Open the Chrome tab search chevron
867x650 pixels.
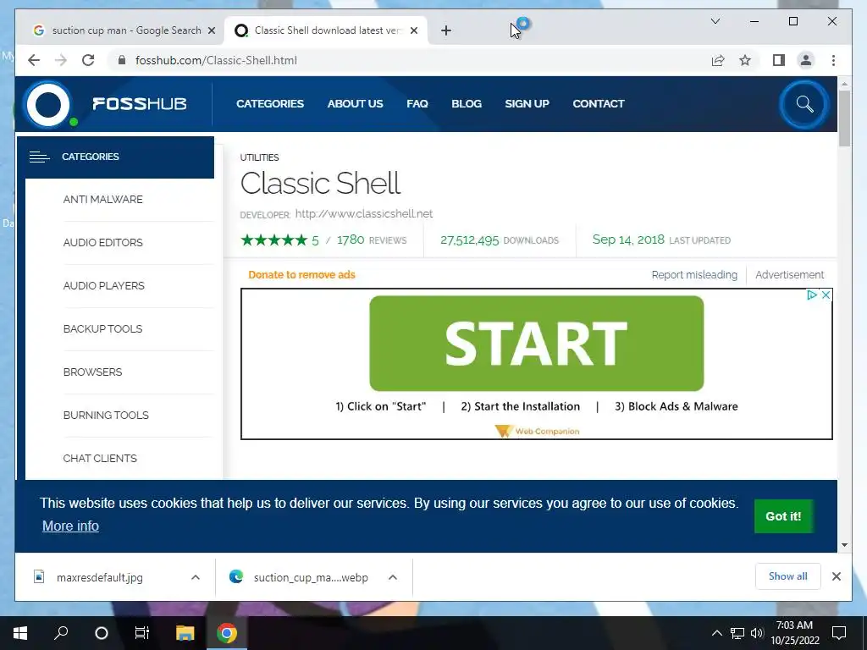pos(715,21)
